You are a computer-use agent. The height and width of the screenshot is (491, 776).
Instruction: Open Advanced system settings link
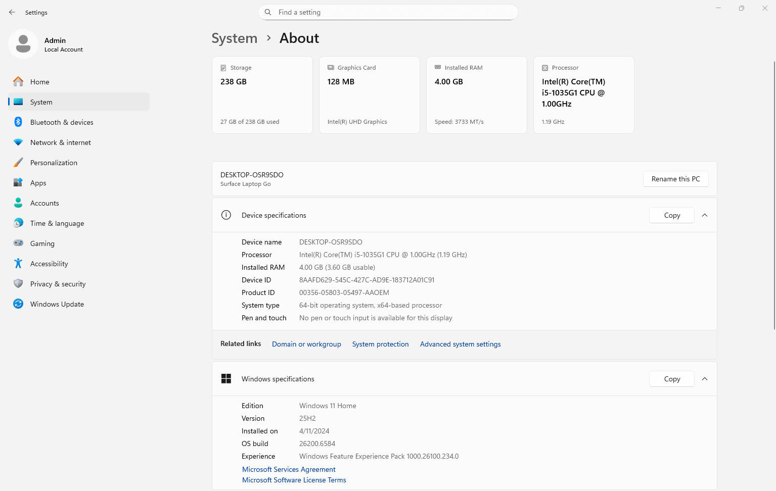460,344
